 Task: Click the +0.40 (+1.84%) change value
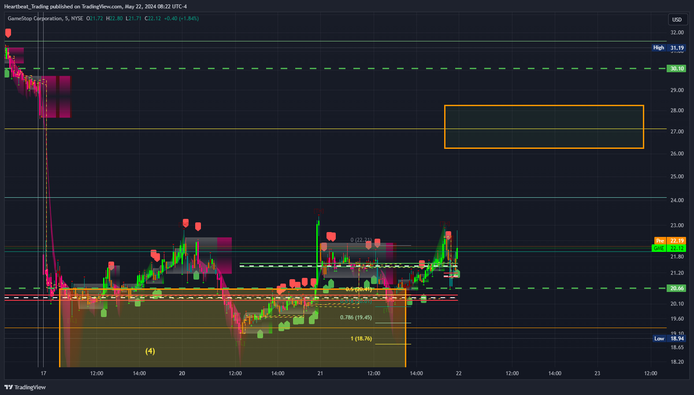181,18
